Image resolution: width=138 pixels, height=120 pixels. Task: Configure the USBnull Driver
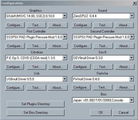pyautogui.click(x=14, y=88)
